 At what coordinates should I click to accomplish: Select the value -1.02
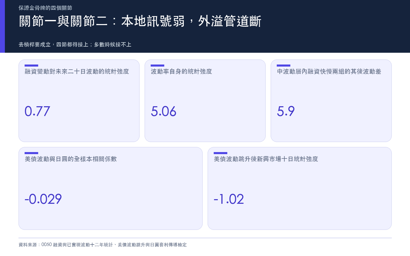tap(229, 199)
